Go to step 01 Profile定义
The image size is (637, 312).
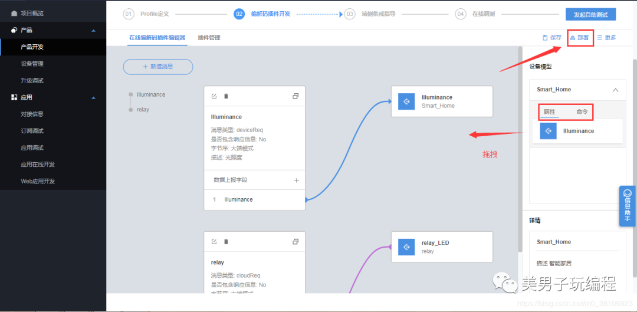146,14
